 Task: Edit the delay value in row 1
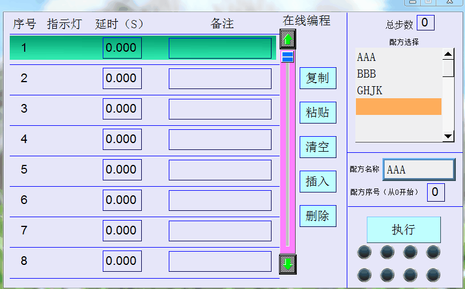pyautogui.click(x=122, y=48)
